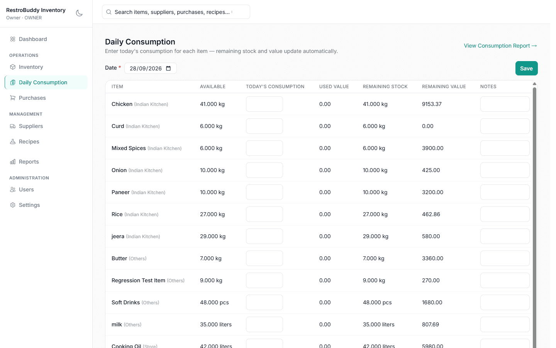Navigate to Suppliers
The height and width of the screenshot is (348, 556).
46,126
